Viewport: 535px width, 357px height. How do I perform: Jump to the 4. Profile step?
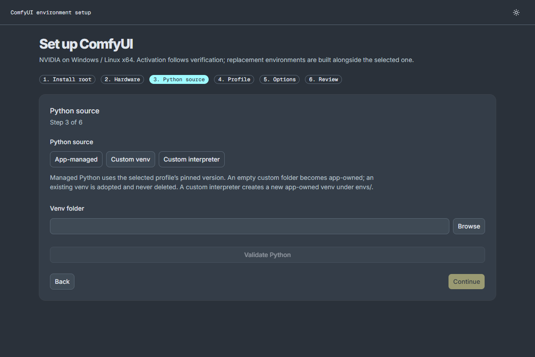[234, 79]
